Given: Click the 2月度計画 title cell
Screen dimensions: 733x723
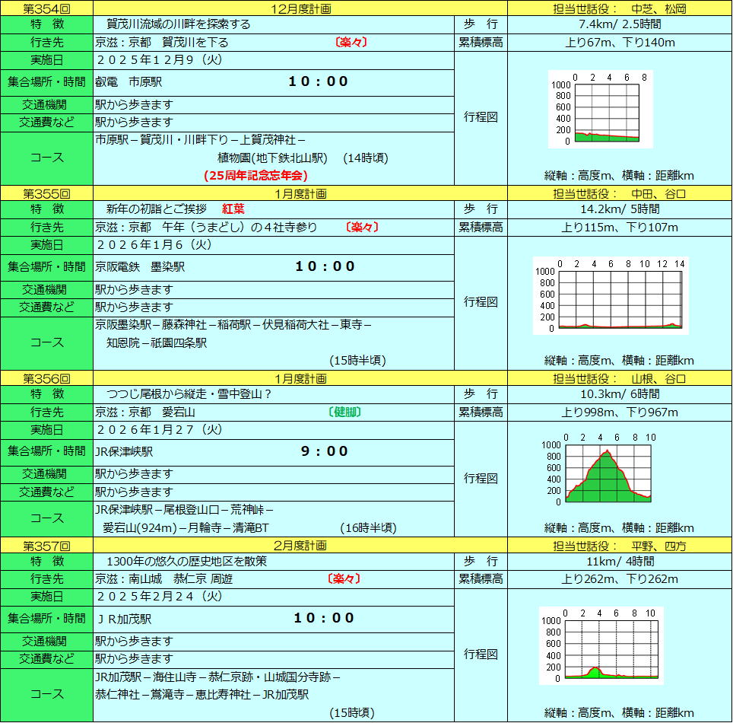Looking at the screenshot, I should (x=300, y=546).
